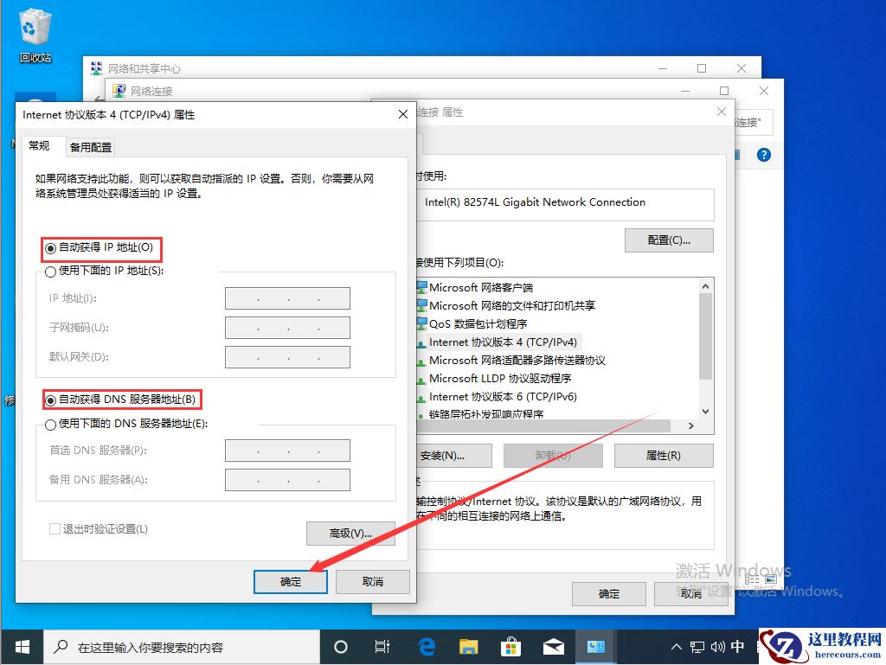Open the Mail app from taskbar
Image resolution: width=886 pixels, height=665 pixels.
554,646
